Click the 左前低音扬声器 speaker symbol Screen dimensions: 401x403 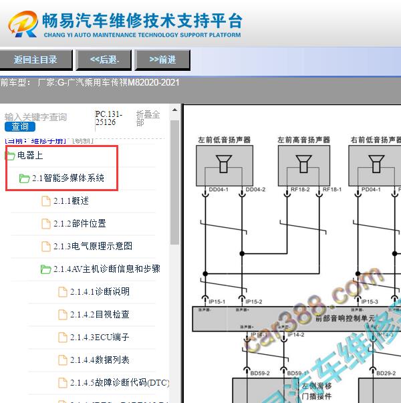(224, 164)
